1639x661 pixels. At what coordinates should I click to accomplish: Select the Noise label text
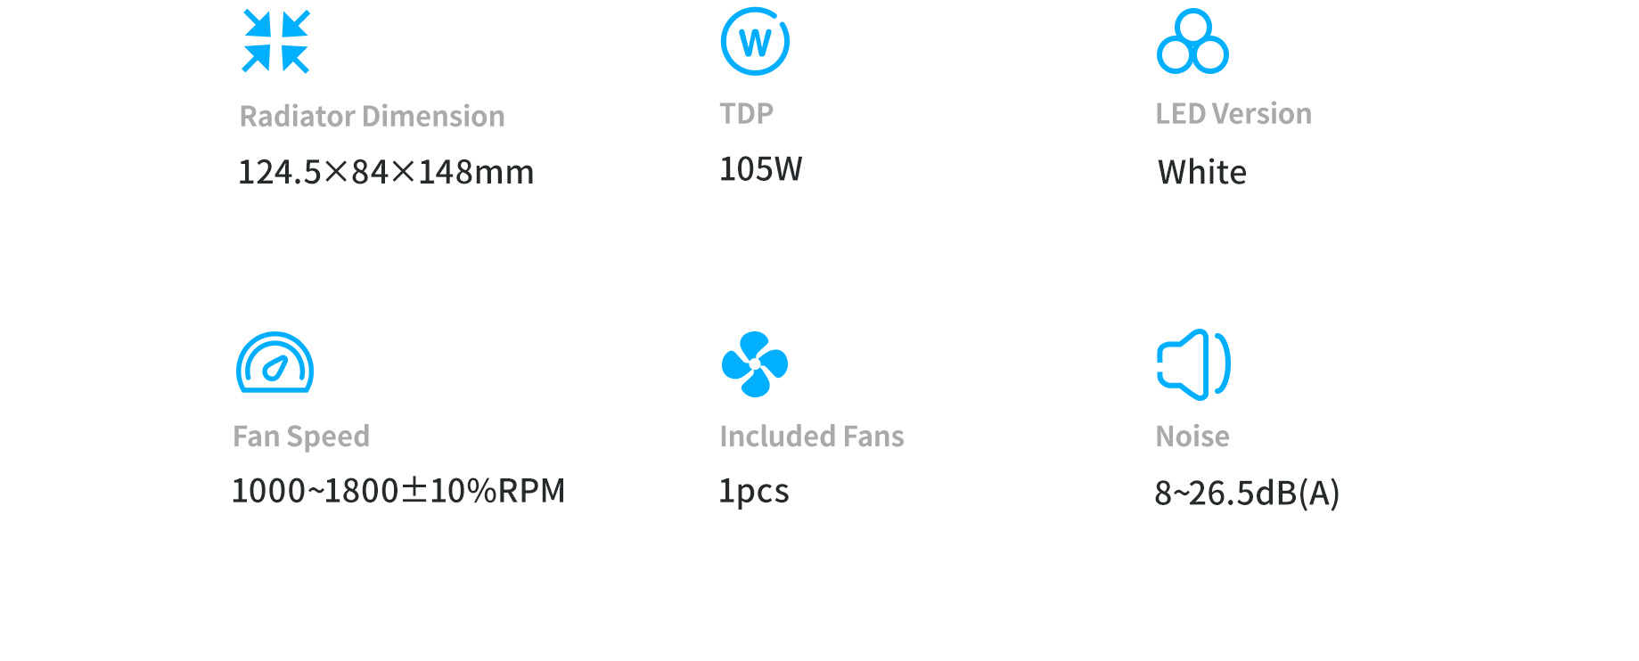click(1192, 436)
